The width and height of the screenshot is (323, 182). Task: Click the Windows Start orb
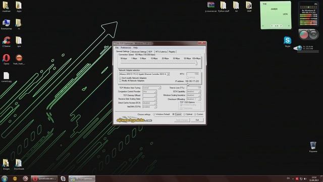click(x=5, y=178)
